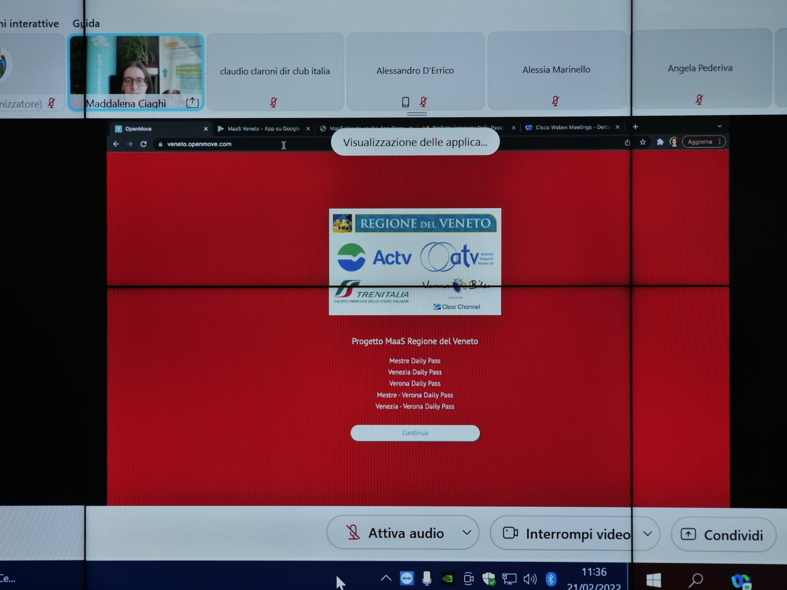Click the Visualizzazione delle applica... pill
Screen dimensions: 787x590
click(x=415, y=142)
